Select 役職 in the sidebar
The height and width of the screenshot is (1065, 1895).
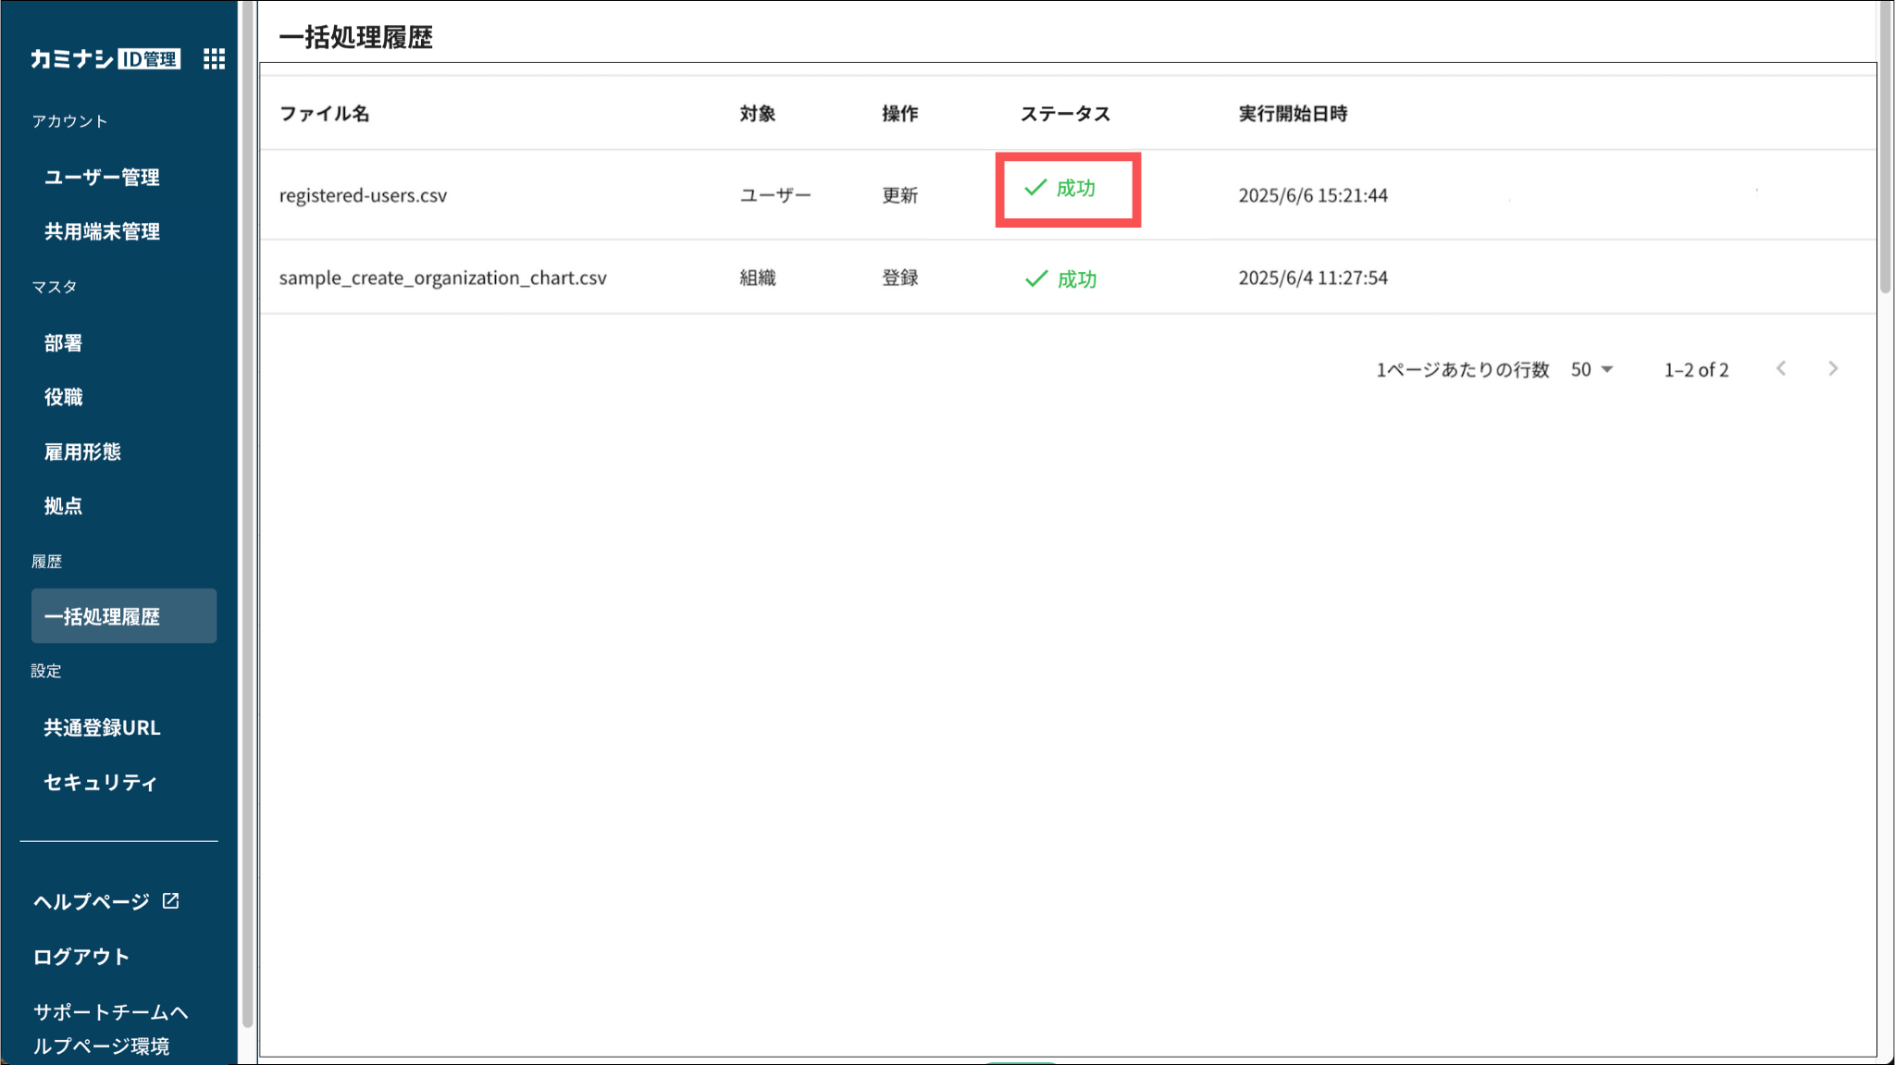pyautogui.click(x=63, y=397)
